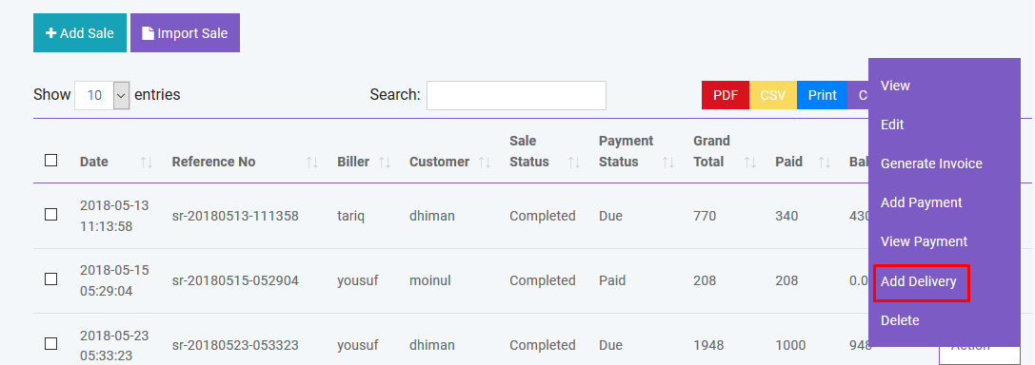
Task: Tick the select-all checkbox in table header
Action: coord(50,160)
